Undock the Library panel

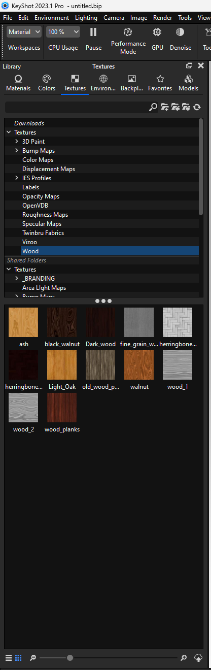click(x=189, y=66)
